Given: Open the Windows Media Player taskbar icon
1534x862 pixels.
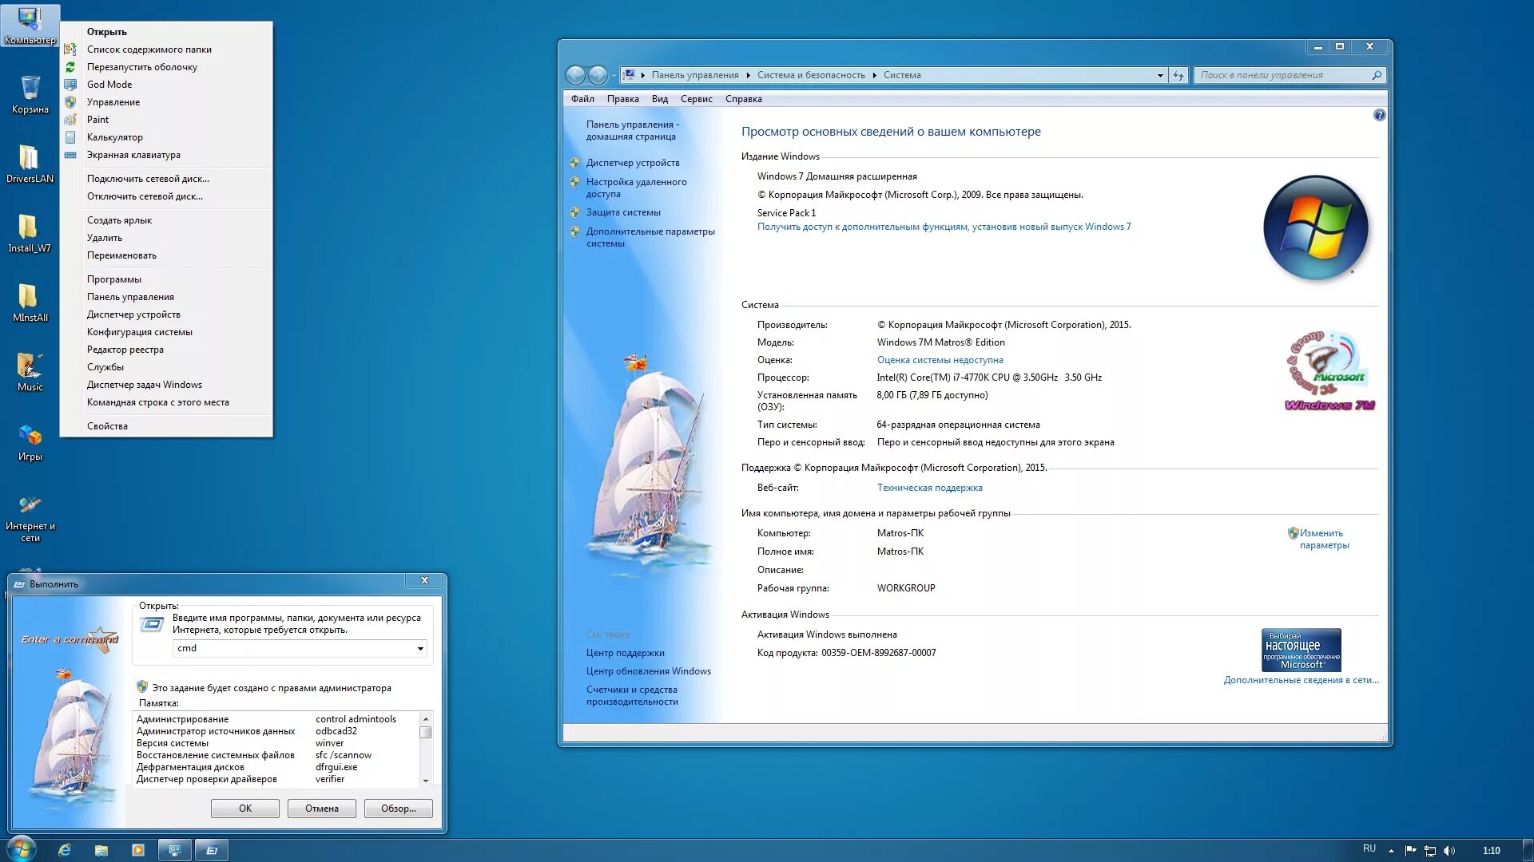Looking at the screenshot, I should [x=138, y=850].
